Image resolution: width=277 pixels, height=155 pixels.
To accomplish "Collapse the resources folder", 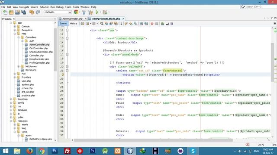I will (x=11, y=121).
